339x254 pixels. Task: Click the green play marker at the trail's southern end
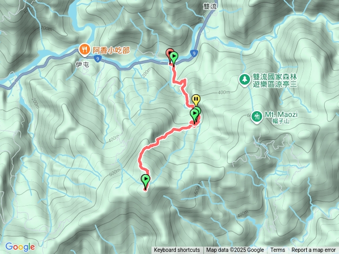click(x=146, y=181)
